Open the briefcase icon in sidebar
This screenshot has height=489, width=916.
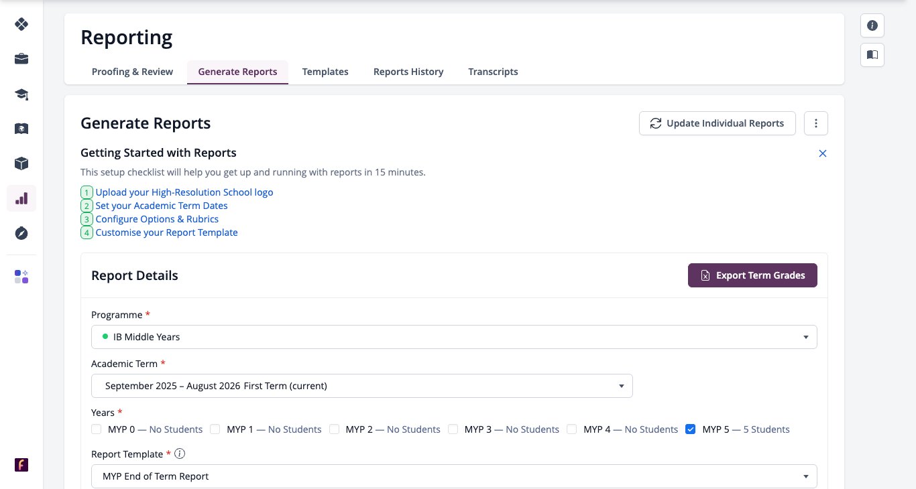coord(21,59)
